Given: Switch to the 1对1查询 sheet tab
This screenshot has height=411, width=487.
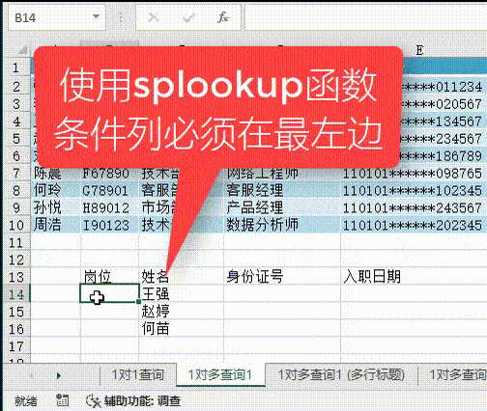Looking at the screenshot, I should coord(138,374).
